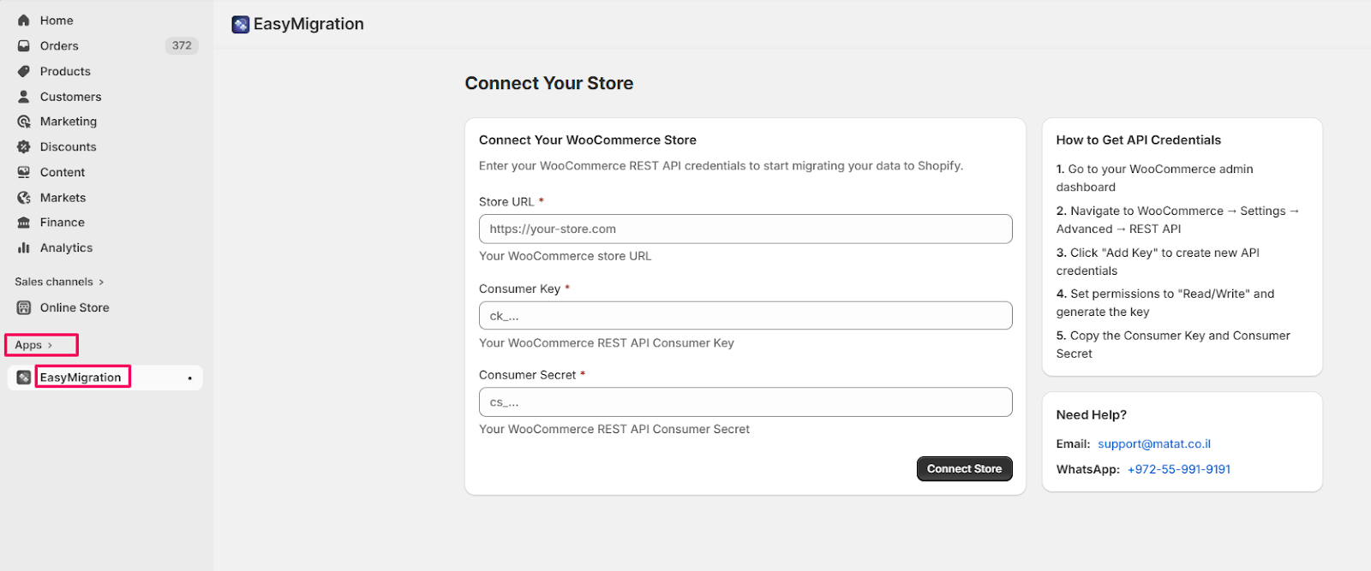Open Orders via its inbox icon

pos(24,46)
